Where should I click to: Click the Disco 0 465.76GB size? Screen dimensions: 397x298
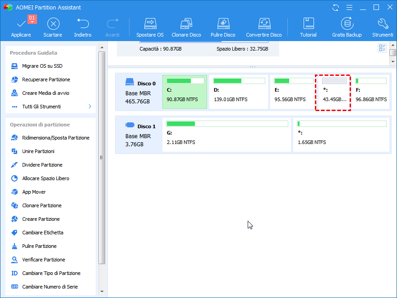pyautogui.click(x=138, y=102)
